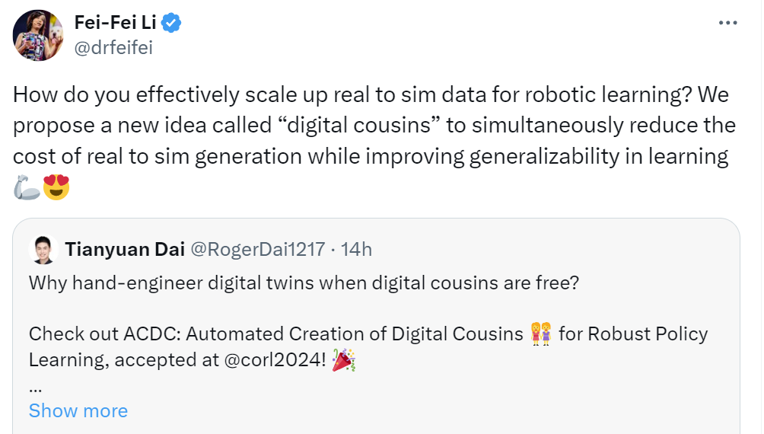Screen dimensions: 764x434
Task: Click Fei-Fei Li's profile avatar
Action: pos(38,35)
